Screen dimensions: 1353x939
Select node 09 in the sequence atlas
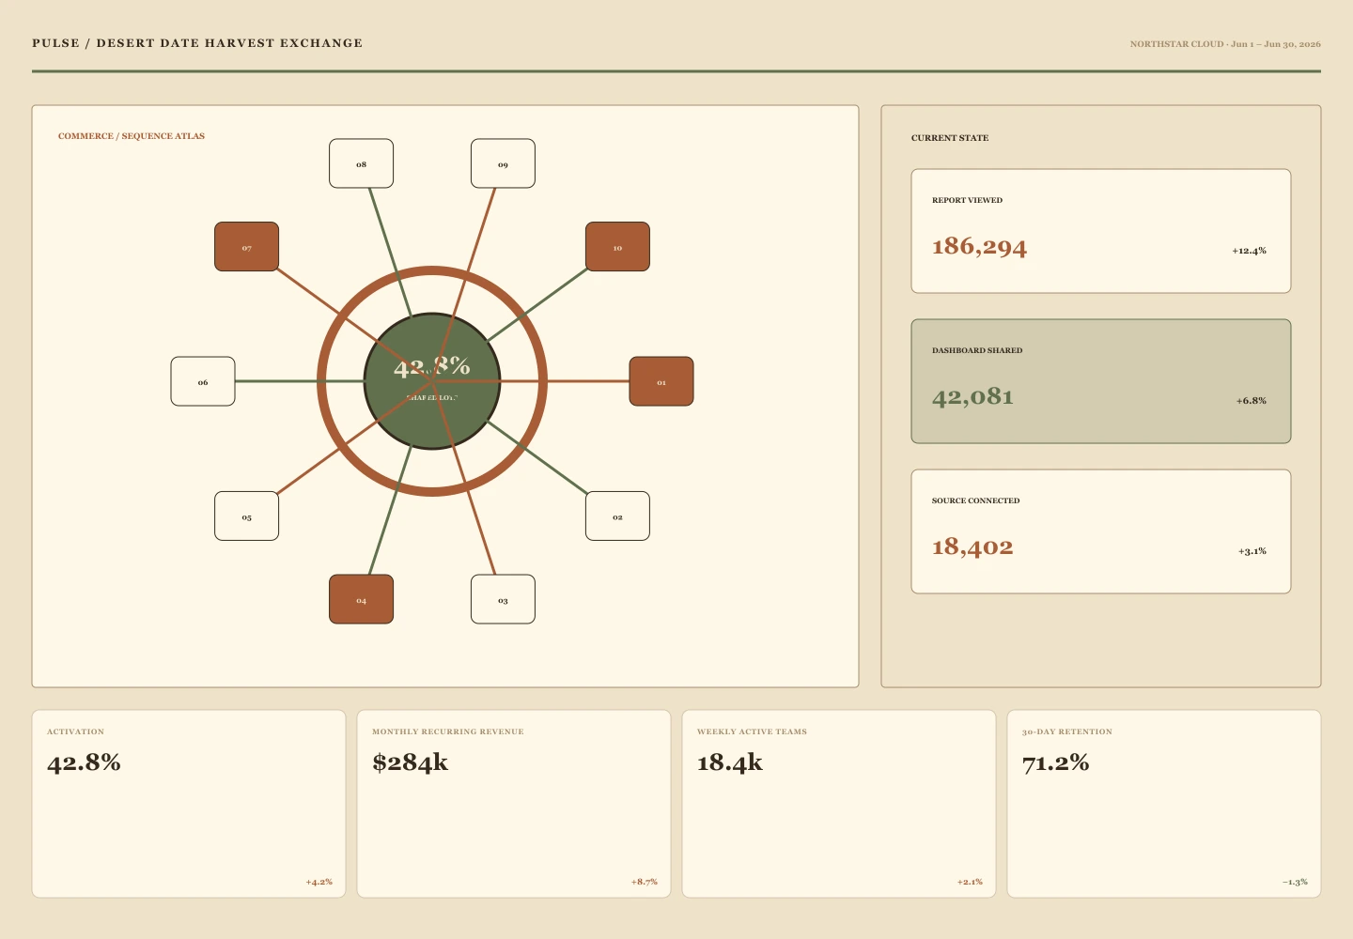point(503,163)
